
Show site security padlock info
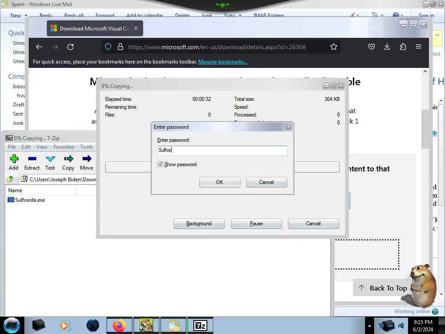click(120, 47)
